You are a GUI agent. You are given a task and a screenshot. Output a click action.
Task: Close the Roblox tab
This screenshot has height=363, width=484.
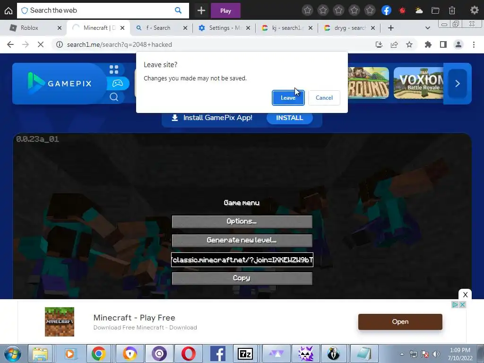(60, 28)
